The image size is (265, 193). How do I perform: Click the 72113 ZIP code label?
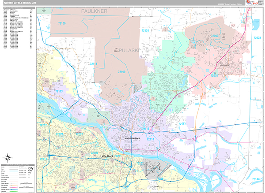point(59,91)
